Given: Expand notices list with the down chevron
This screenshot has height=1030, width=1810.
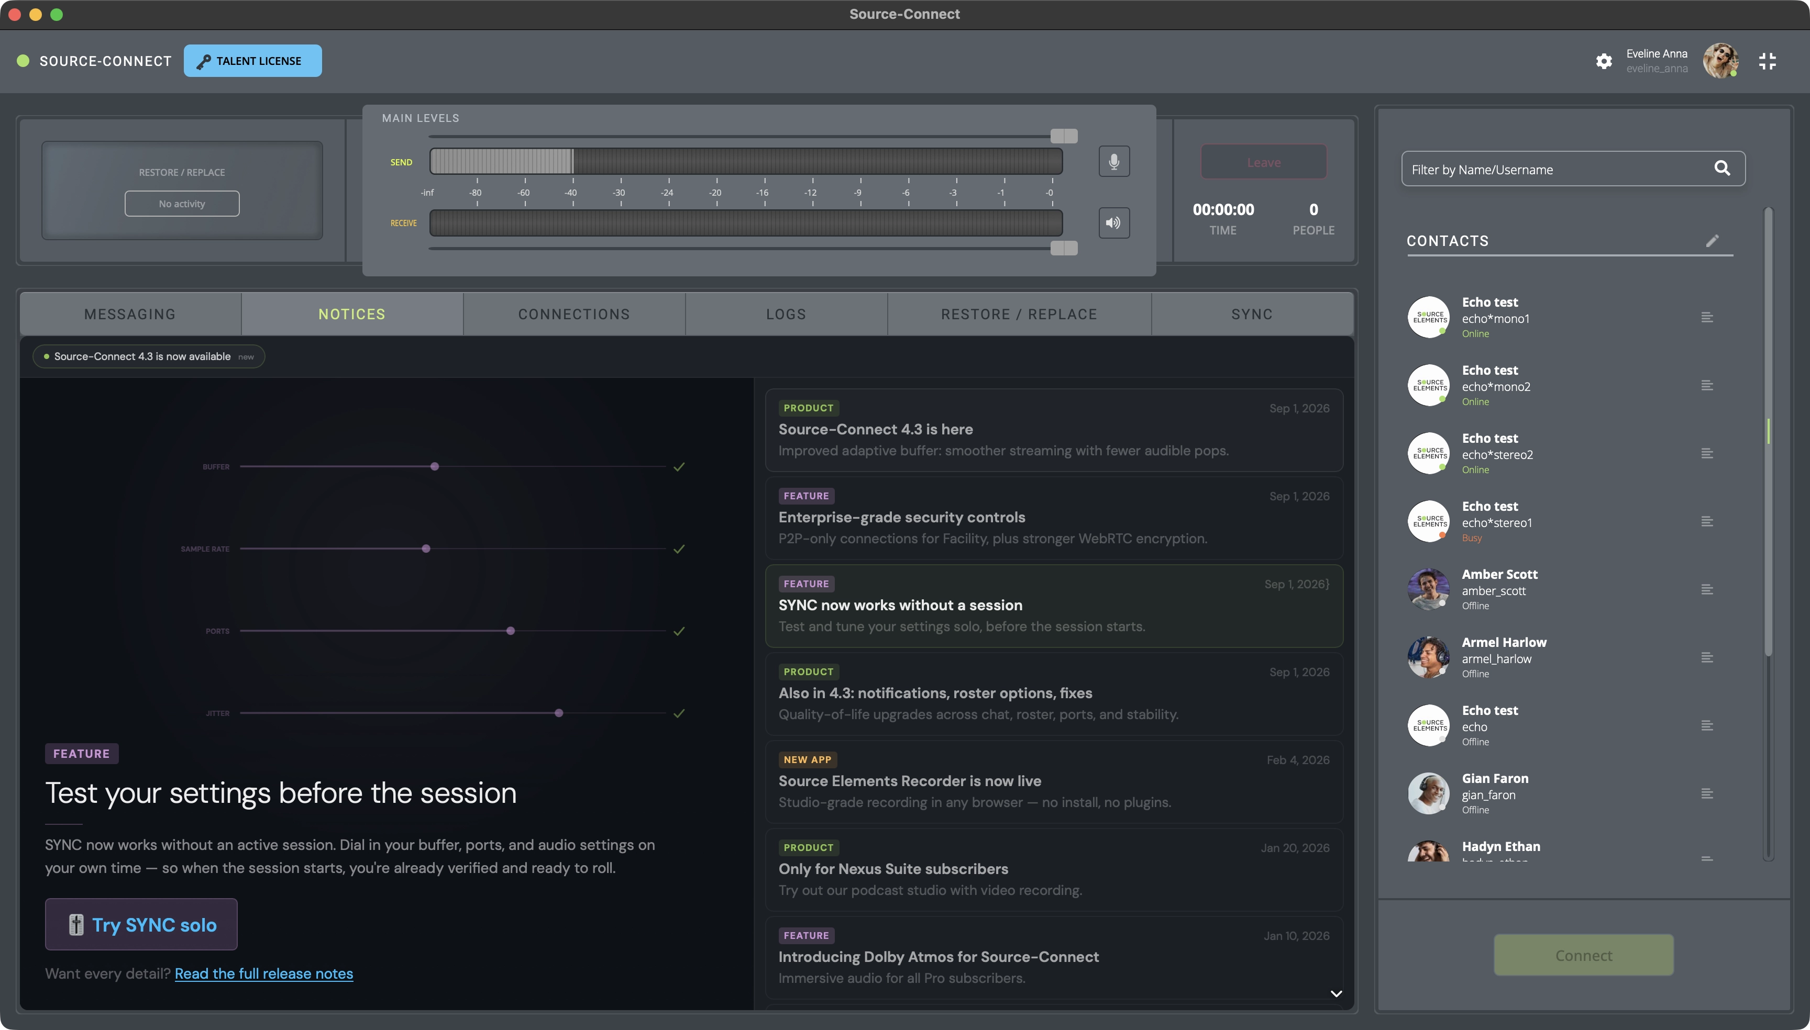Looking at the screenshot, I should 1336,993.
